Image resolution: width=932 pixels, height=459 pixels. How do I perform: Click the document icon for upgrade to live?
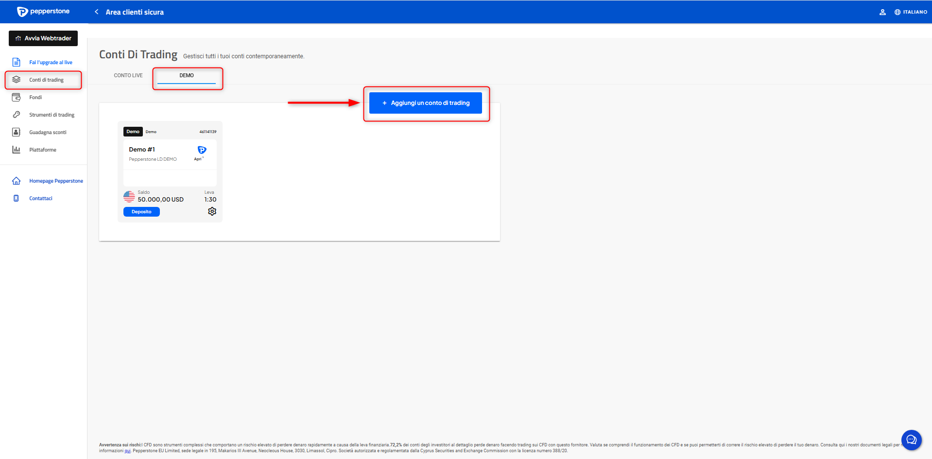pos(16,62)
